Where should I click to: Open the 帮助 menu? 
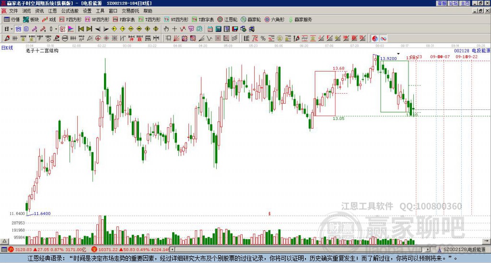tap(148, 11)
